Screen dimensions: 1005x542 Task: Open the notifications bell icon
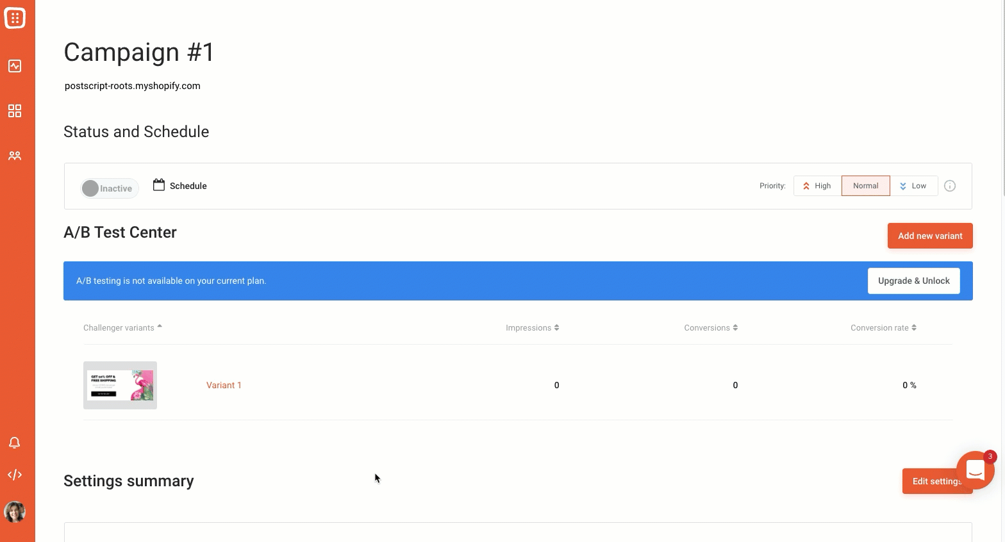[x=15, y=443]
